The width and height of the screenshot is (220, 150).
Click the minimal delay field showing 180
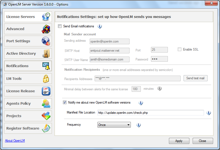coord(136,89)
